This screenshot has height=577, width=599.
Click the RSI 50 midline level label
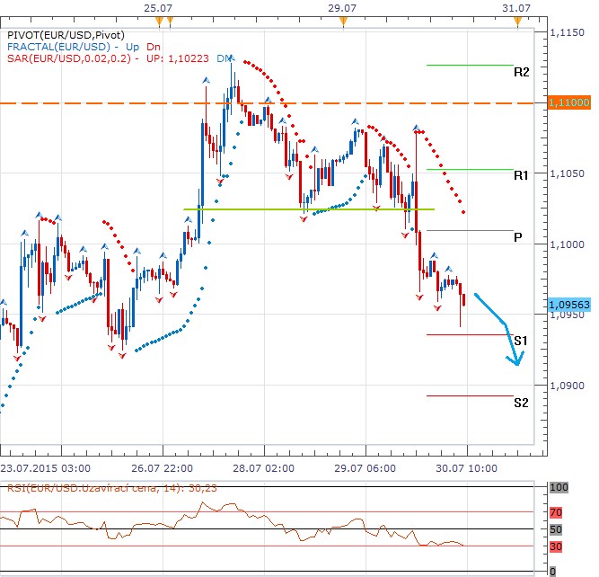coord(556,529)
